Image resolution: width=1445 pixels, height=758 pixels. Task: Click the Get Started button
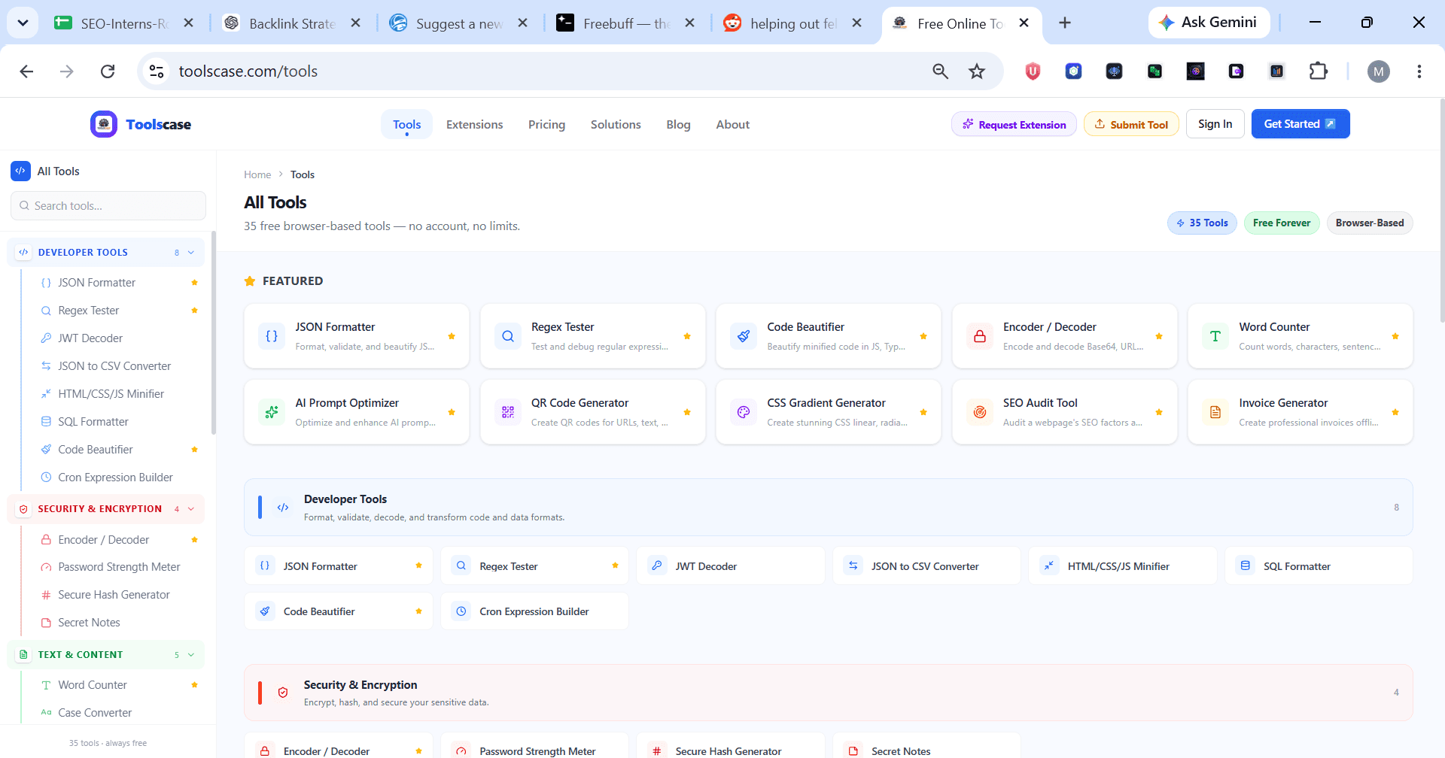(x=1300, y=124)
